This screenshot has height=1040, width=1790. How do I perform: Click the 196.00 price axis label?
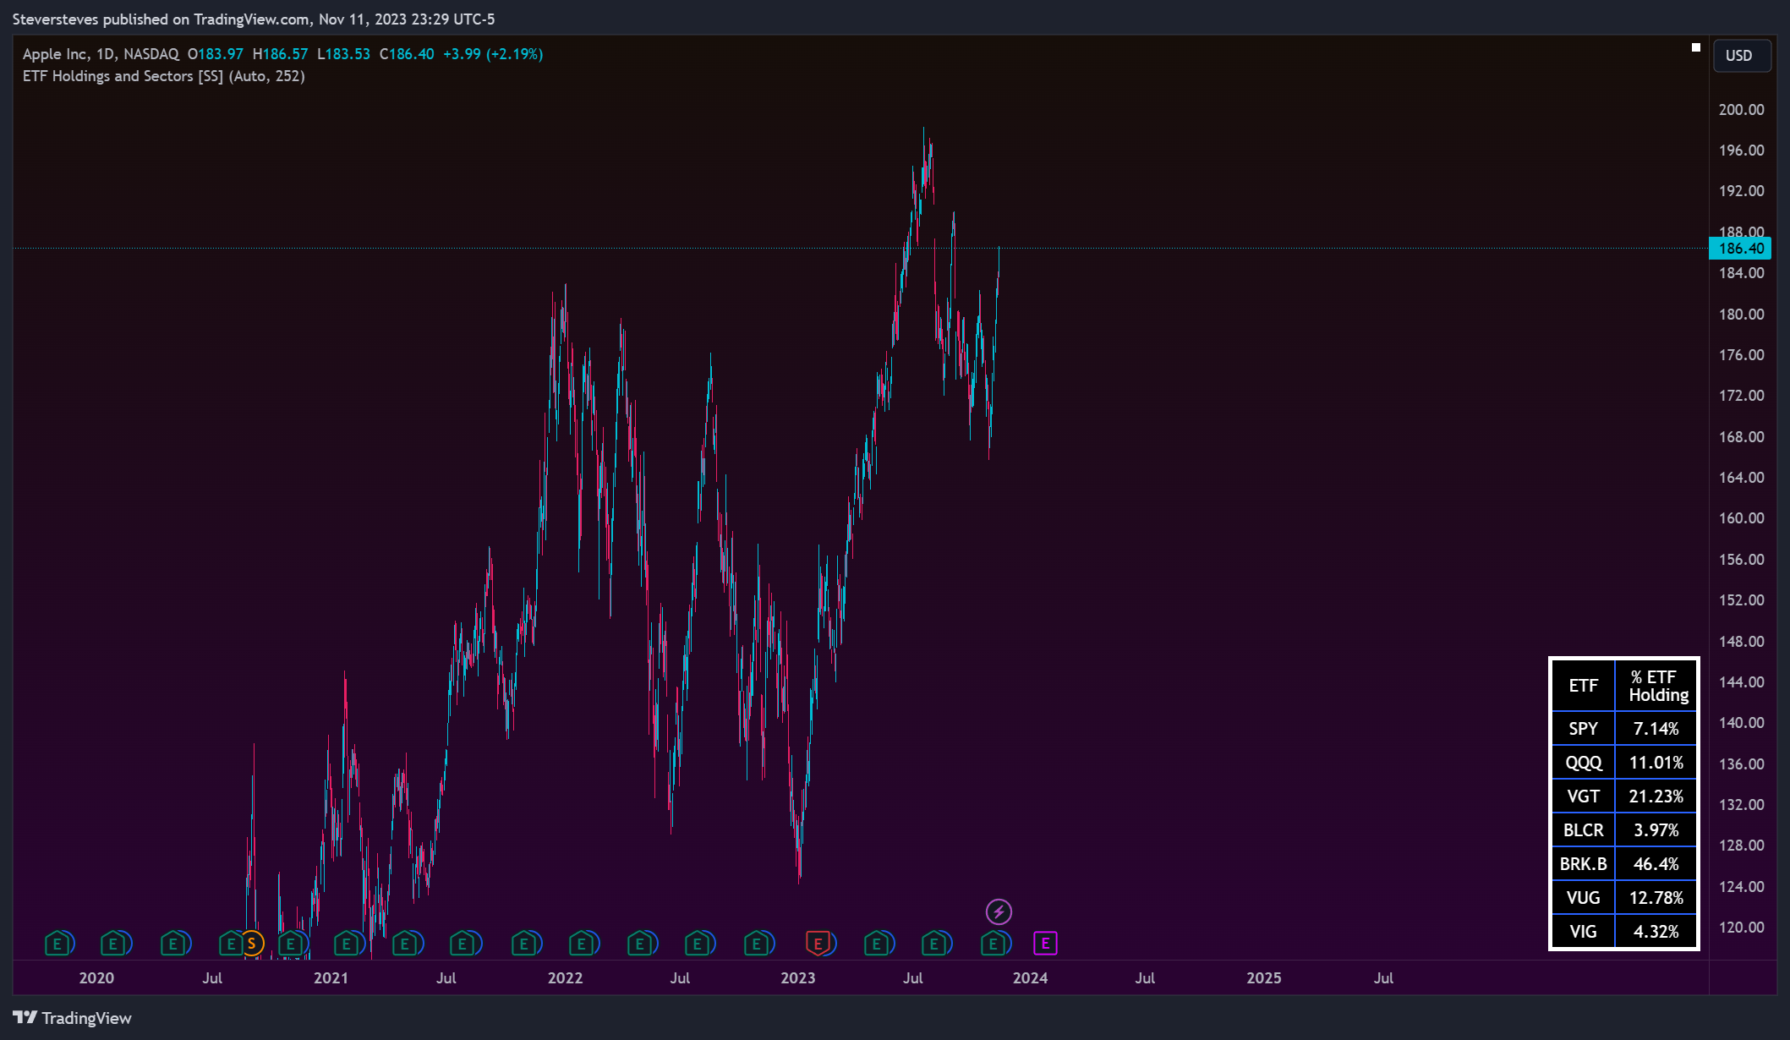[1742, 151]
